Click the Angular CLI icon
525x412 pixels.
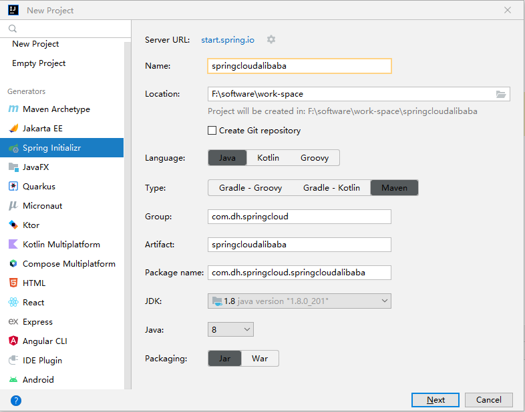(13, 341)
